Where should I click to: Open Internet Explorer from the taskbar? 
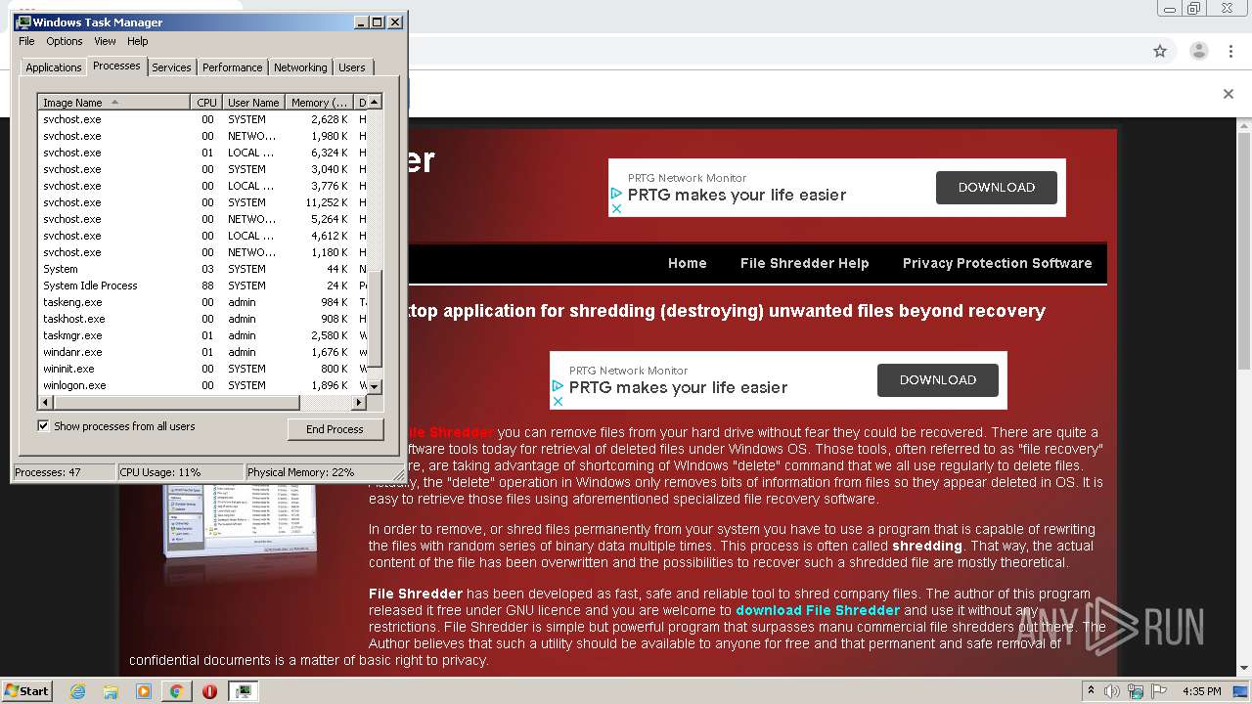(x=77, y=691)
